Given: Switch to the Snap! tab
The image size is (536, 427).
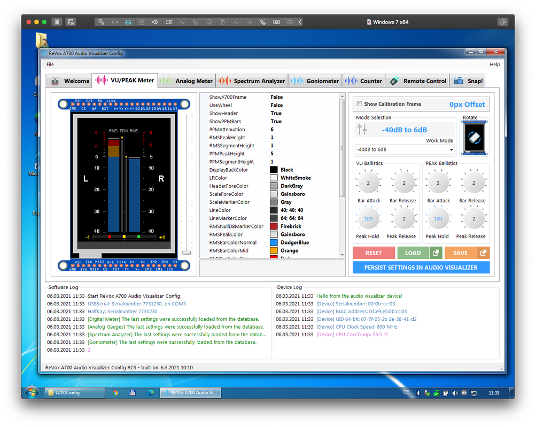Looking at the screenshot, I should click(x=468, y=81).
